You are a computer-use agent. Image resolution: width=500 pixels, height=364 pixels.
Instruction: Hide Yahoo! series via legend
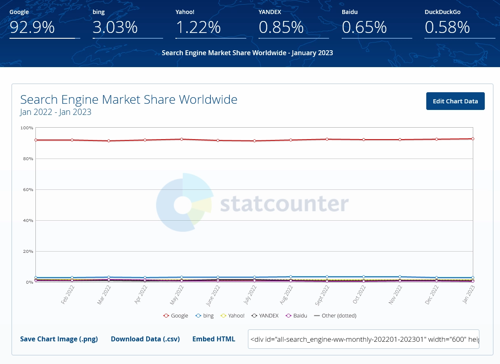pos(233,316)
